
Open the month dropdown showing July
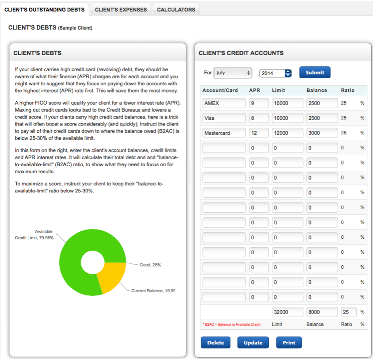point(232,73)
